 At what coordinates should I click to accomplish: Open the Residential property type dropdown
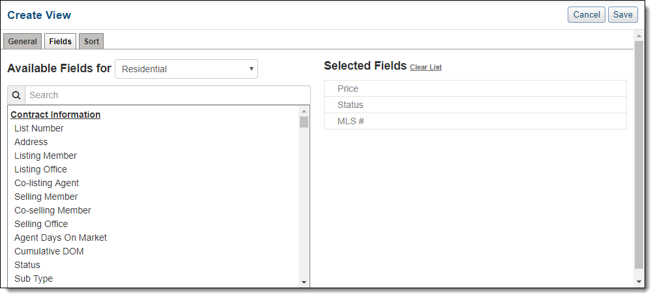[186, 69]
